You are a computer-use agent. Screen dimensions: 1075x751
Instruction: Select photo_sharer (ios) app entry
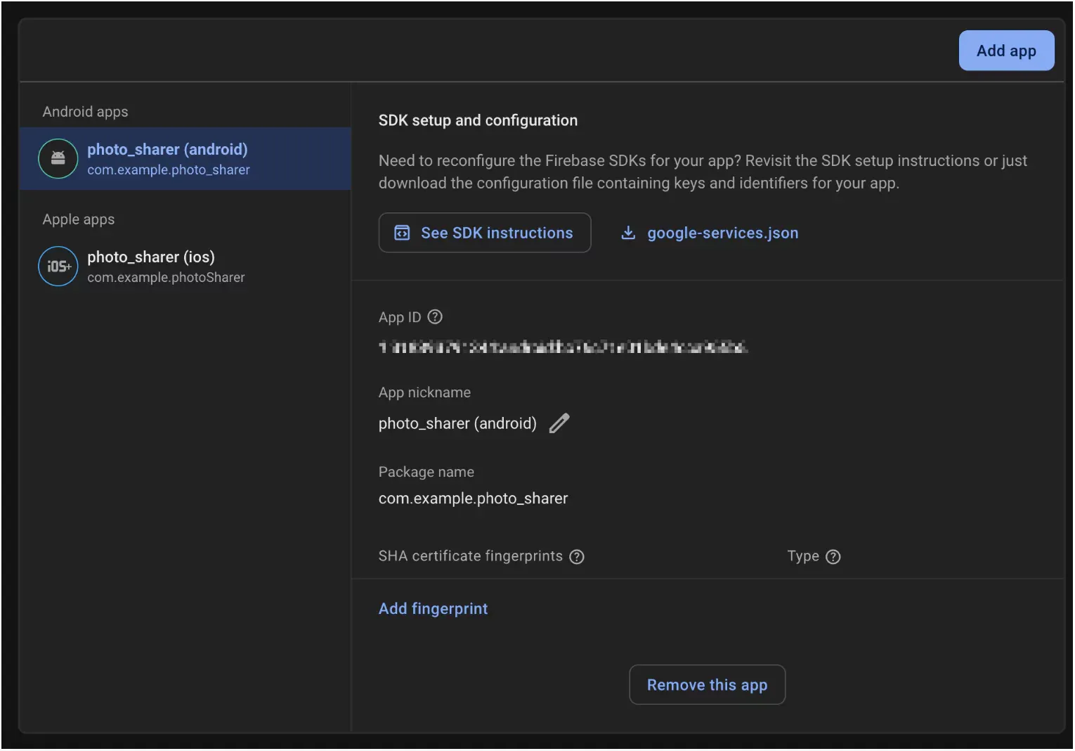click(x=185, y=267)
